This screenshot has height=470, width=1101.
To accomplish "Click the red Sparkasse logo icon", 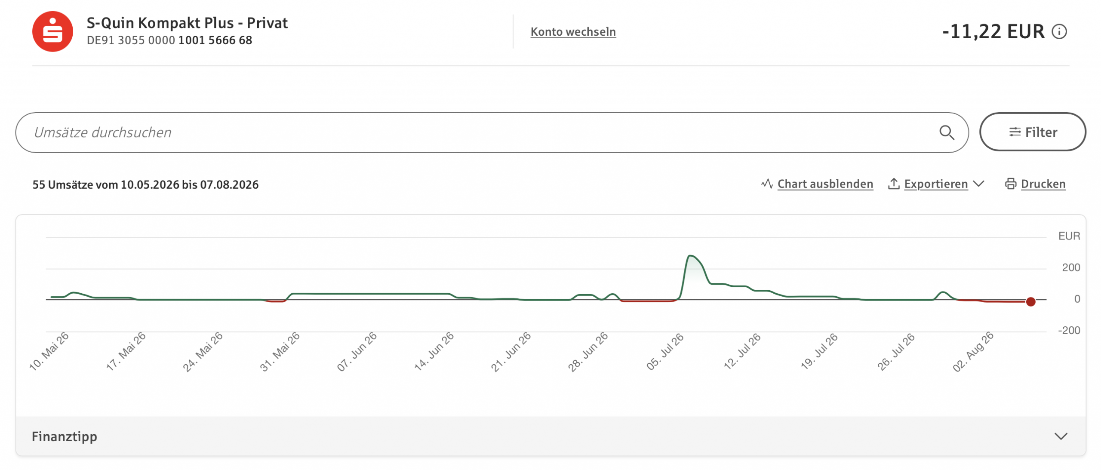I will pos(52,31).
